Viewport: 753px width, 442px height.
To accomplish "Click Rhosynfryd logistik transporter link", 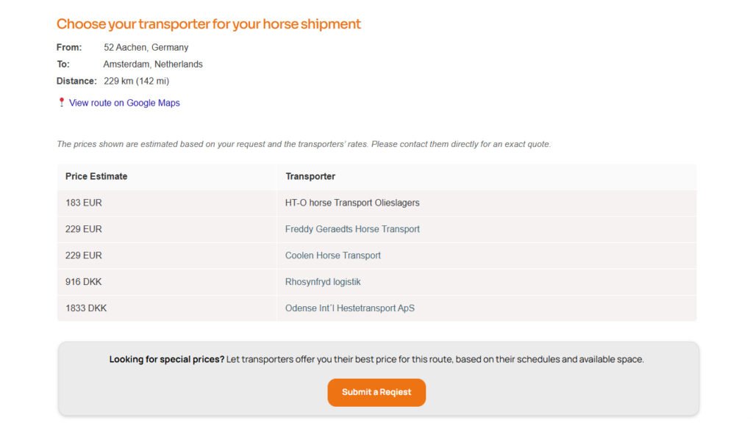I will coord(323,282).
